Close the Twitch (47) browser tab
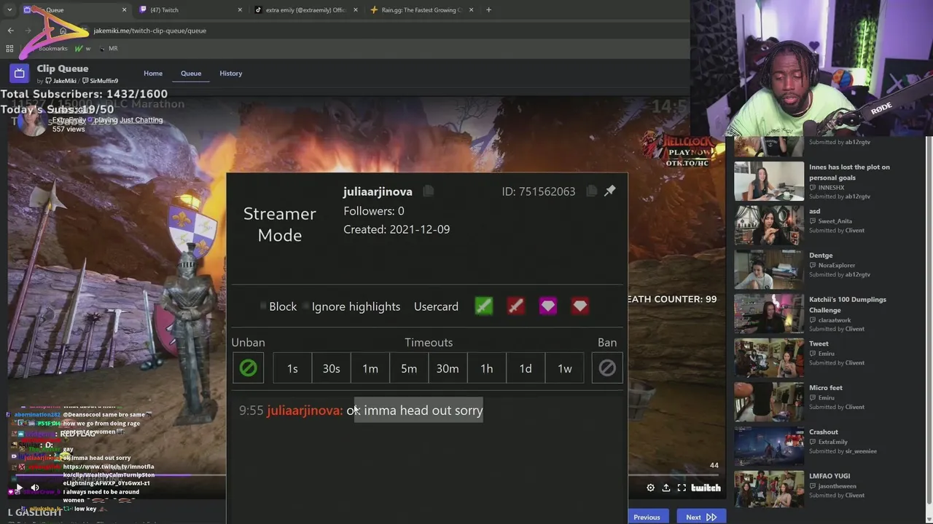Viewport: 933px width, 524px height. coord(240,10)
